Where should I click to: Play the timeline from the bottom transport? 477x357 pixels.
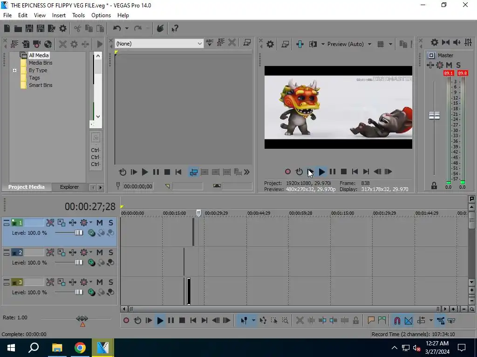[x=160, y=321]
